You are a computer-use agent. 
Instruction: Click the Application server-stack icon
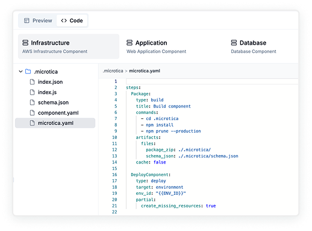point(129,43)
